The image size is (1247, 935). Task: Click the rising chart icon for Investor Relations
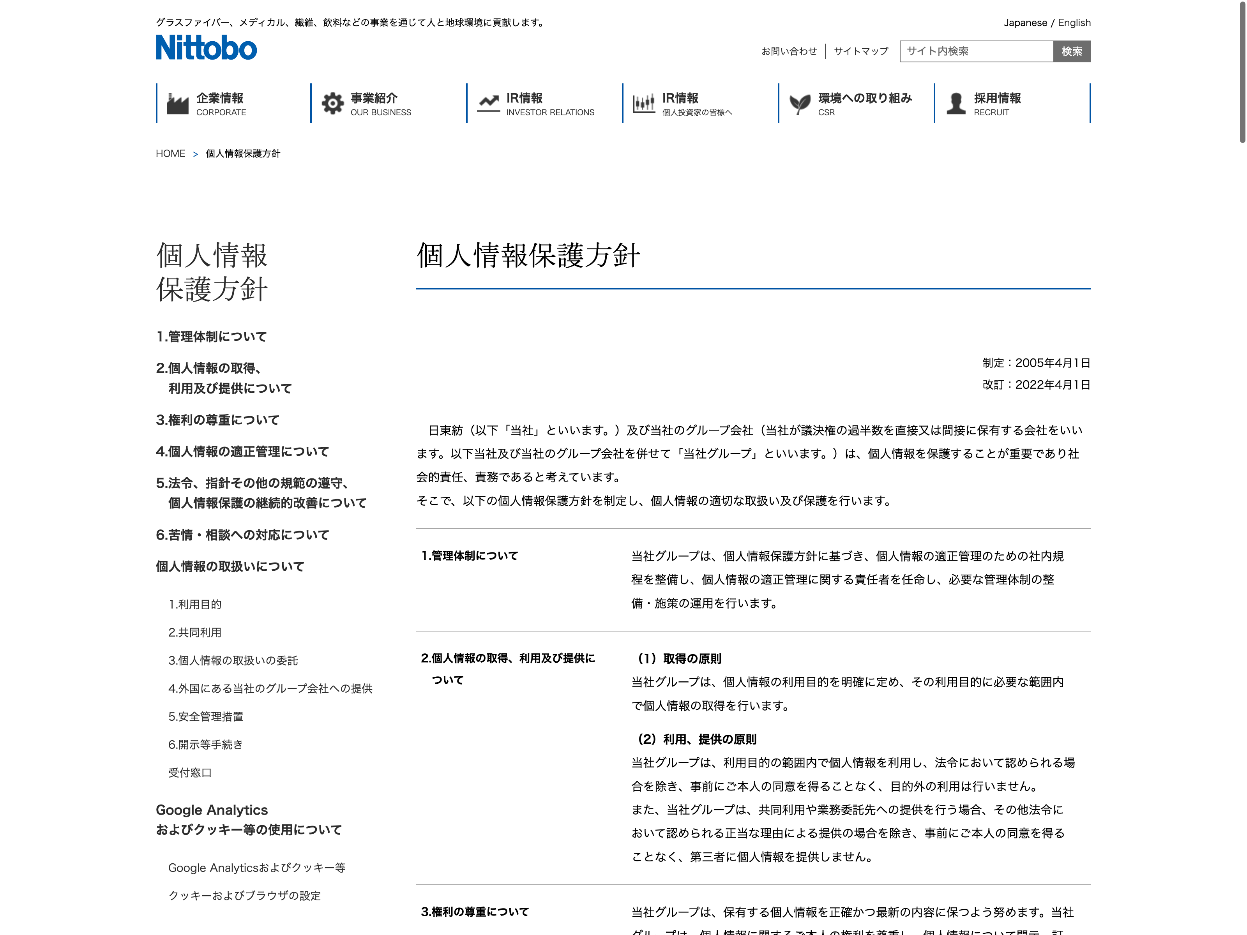click(488, 104)
